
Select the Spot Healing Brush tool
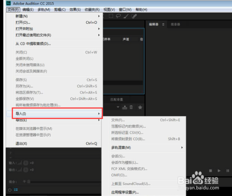pyautogui.click(x=134, y=16)
